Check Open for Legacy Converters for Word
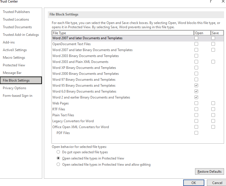 pos(196,121)
